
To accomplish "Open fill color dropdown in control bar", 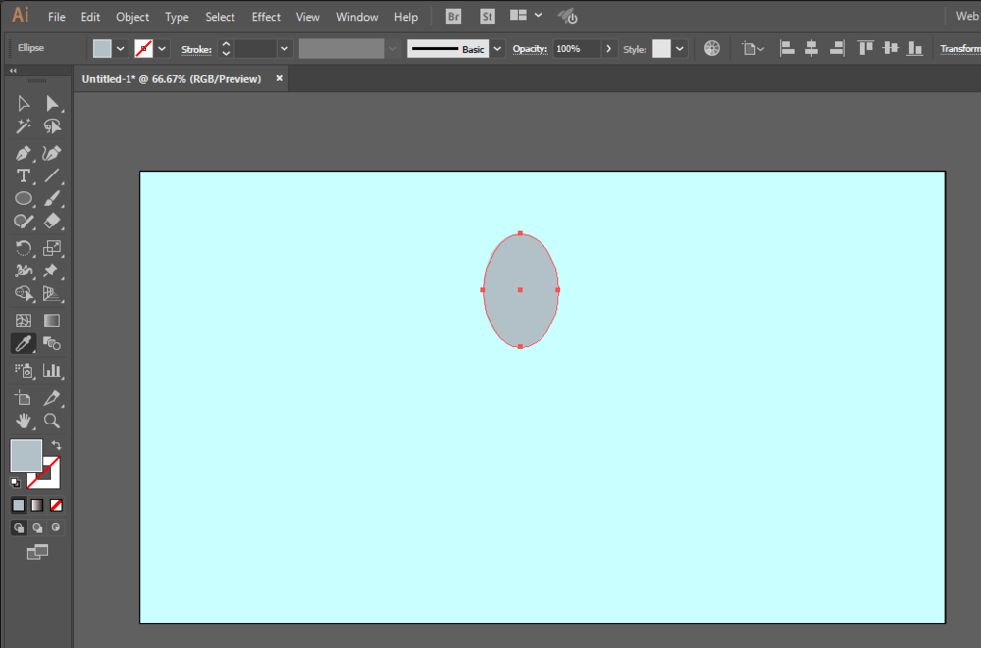I will tap(120, 49).
